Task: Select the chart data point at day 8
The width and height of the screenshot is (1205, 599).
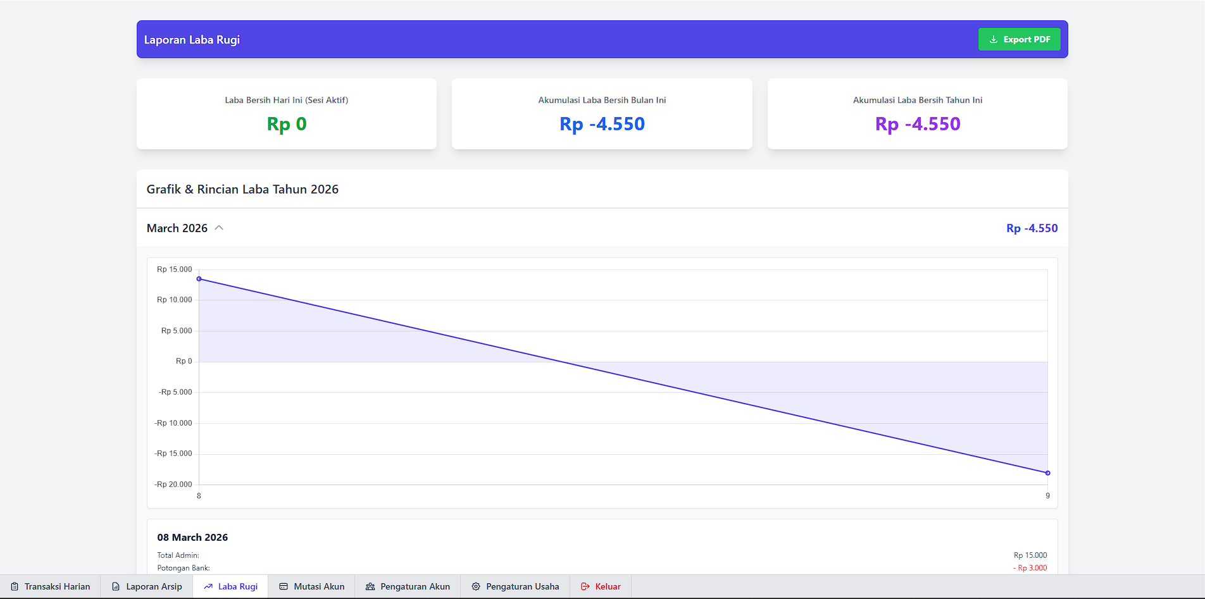Action: (199, 279)
